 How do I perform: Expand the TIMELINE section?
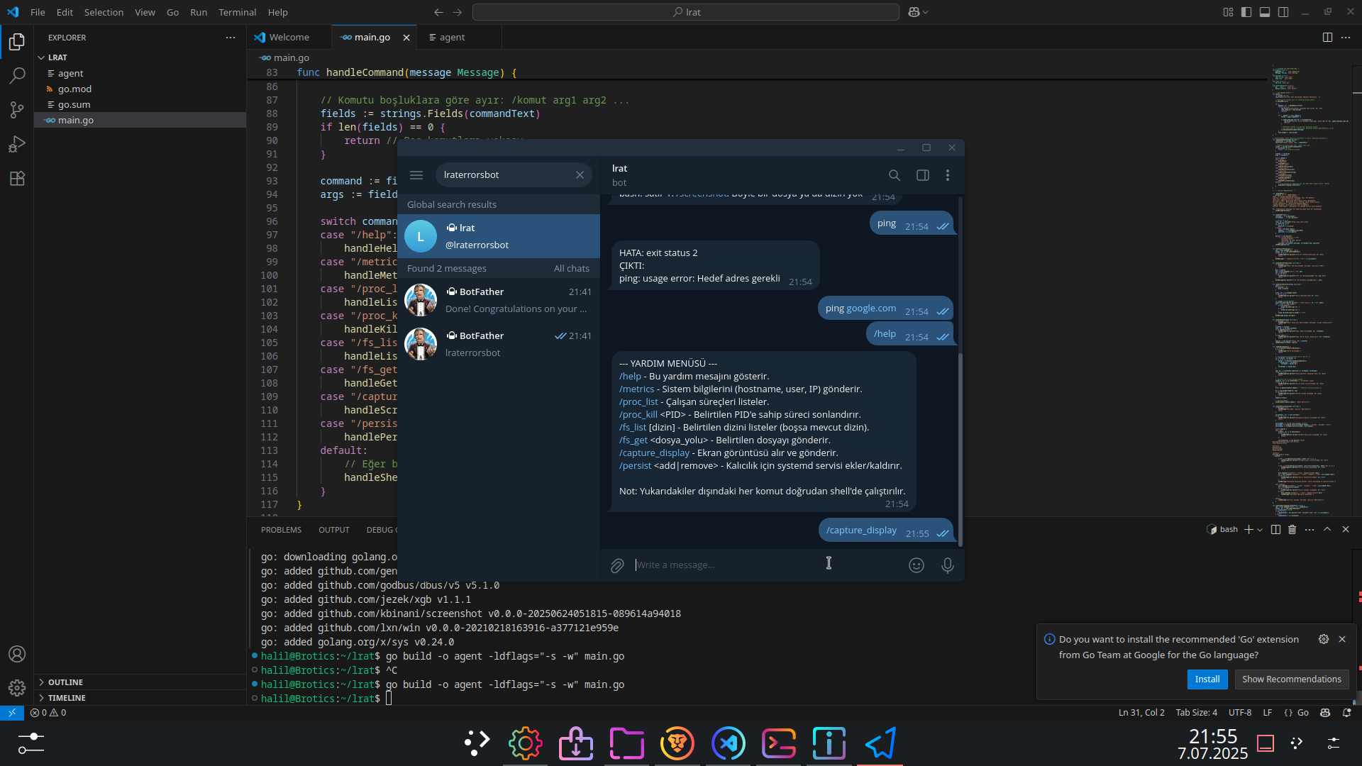(x=67, y=698)
